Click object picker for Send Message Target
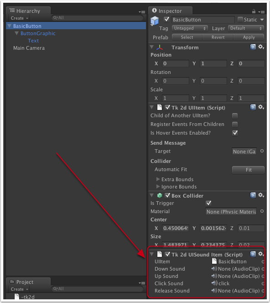Screen dimensions: 270x303 262,151
